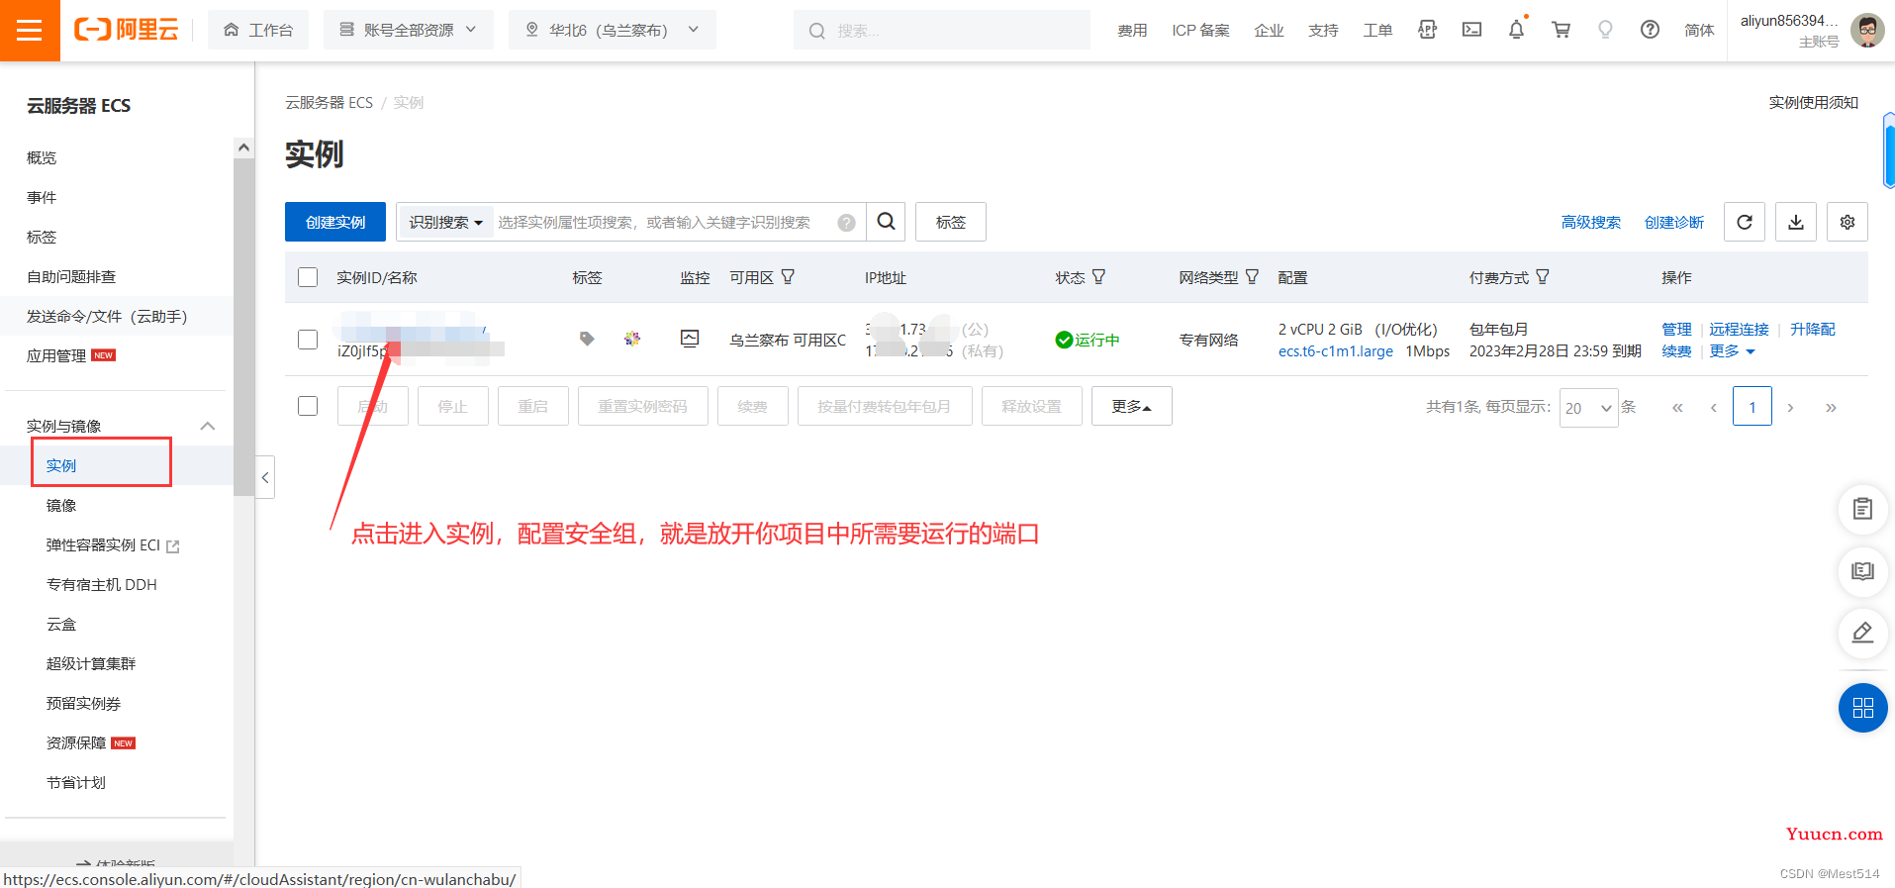Open shopping cart icon
The width and height of the screenshot is (1895, 888).
click(x=1561, y=30)
